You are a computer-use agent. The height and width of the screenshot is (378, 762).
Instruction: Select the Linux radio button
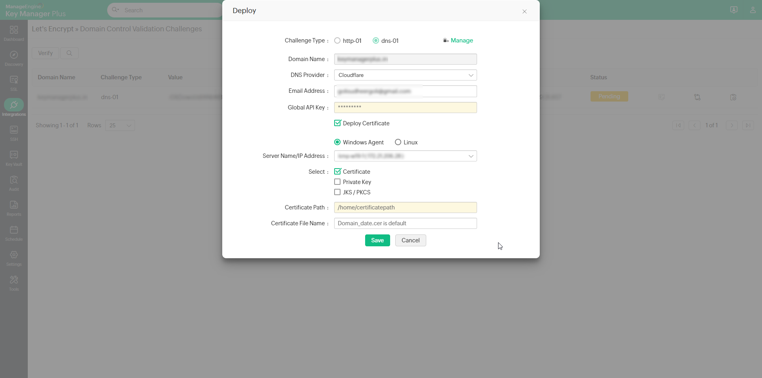pyautogui.click(x=398, y=142)
